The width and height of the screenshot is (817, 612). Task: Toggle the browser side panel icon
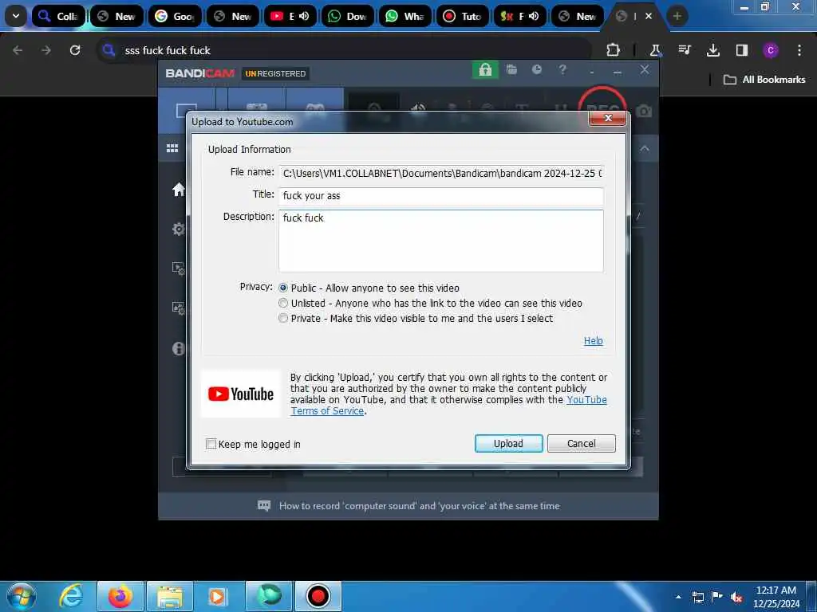tap(741, 50)
